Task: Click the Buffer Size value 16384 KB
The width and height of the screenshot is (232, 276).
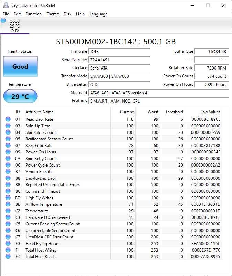Action: (x=212, y=51)
